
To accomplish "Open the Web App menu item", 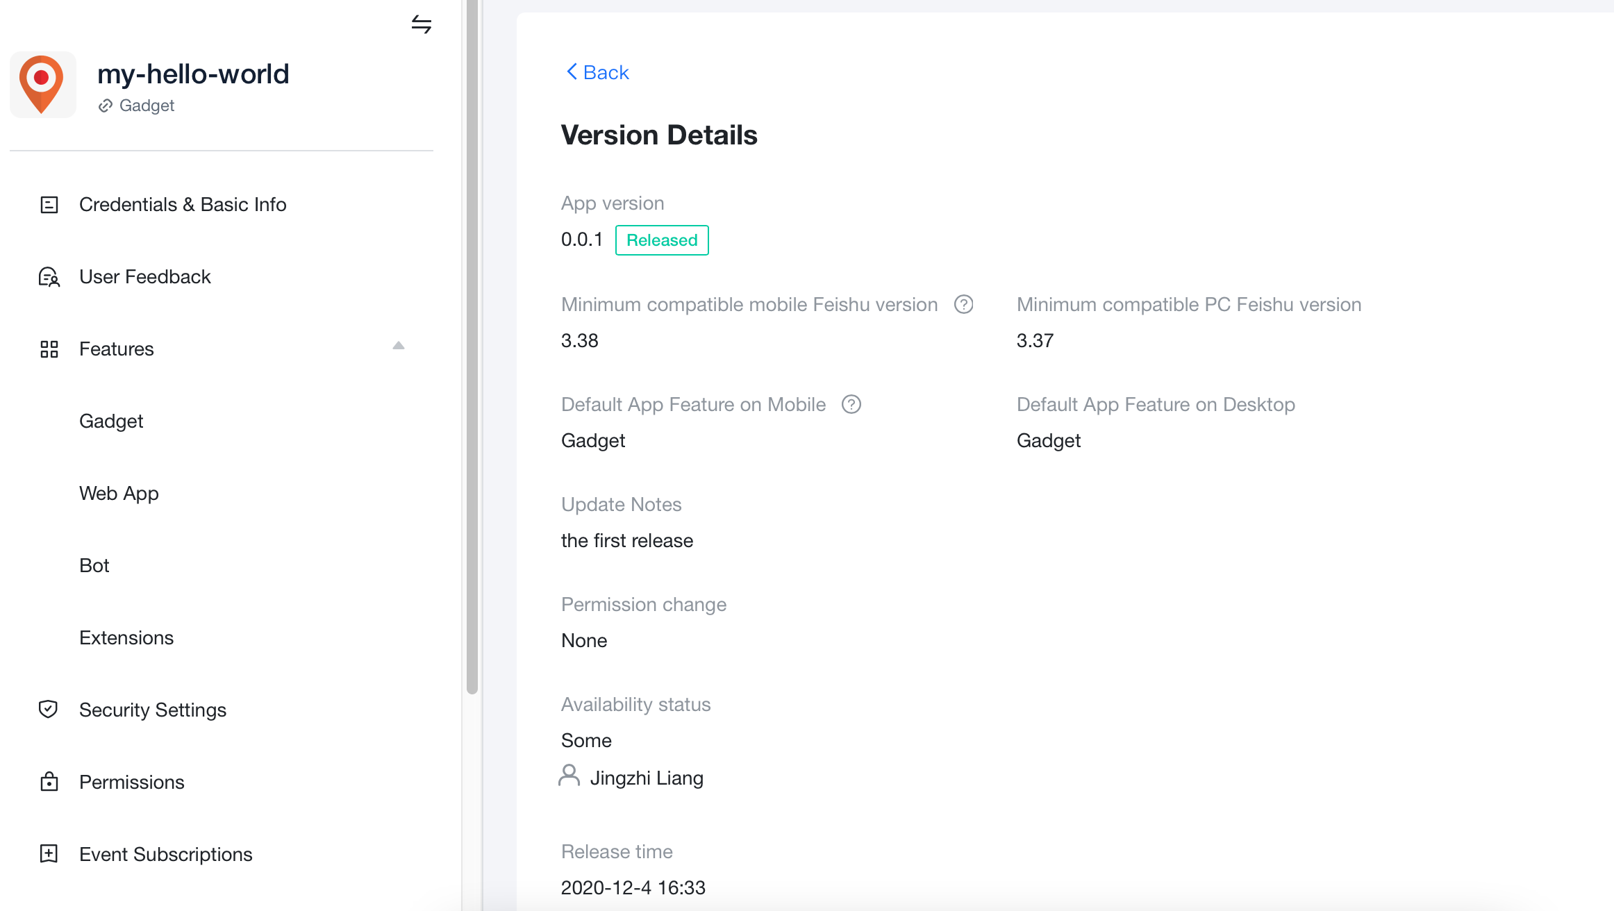I will (x=119, y=494).
